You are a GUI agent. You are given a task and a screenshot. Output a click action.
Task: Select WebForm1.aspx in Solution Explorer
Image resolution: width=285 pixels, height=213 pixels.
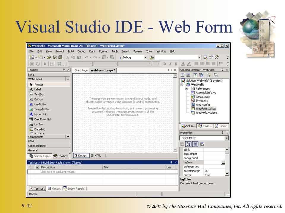(205, 109)
